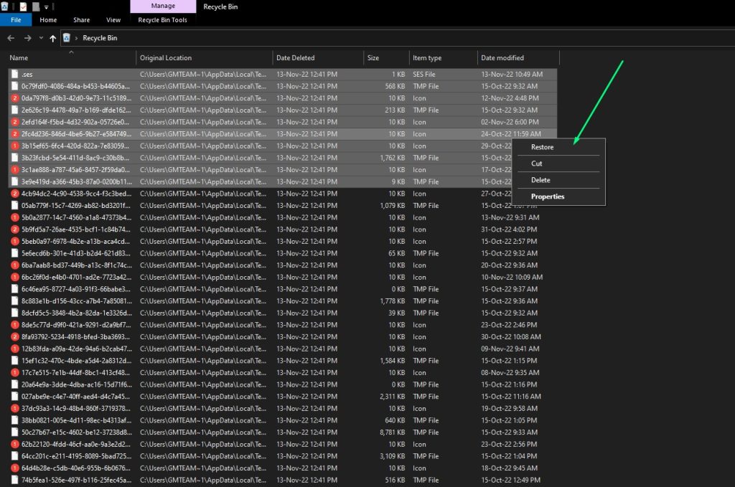Click the Recycle Bin icon in title bar
The image size is (735, 487).
5,6
